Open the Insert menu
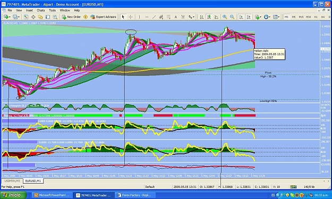 point(29,11)
